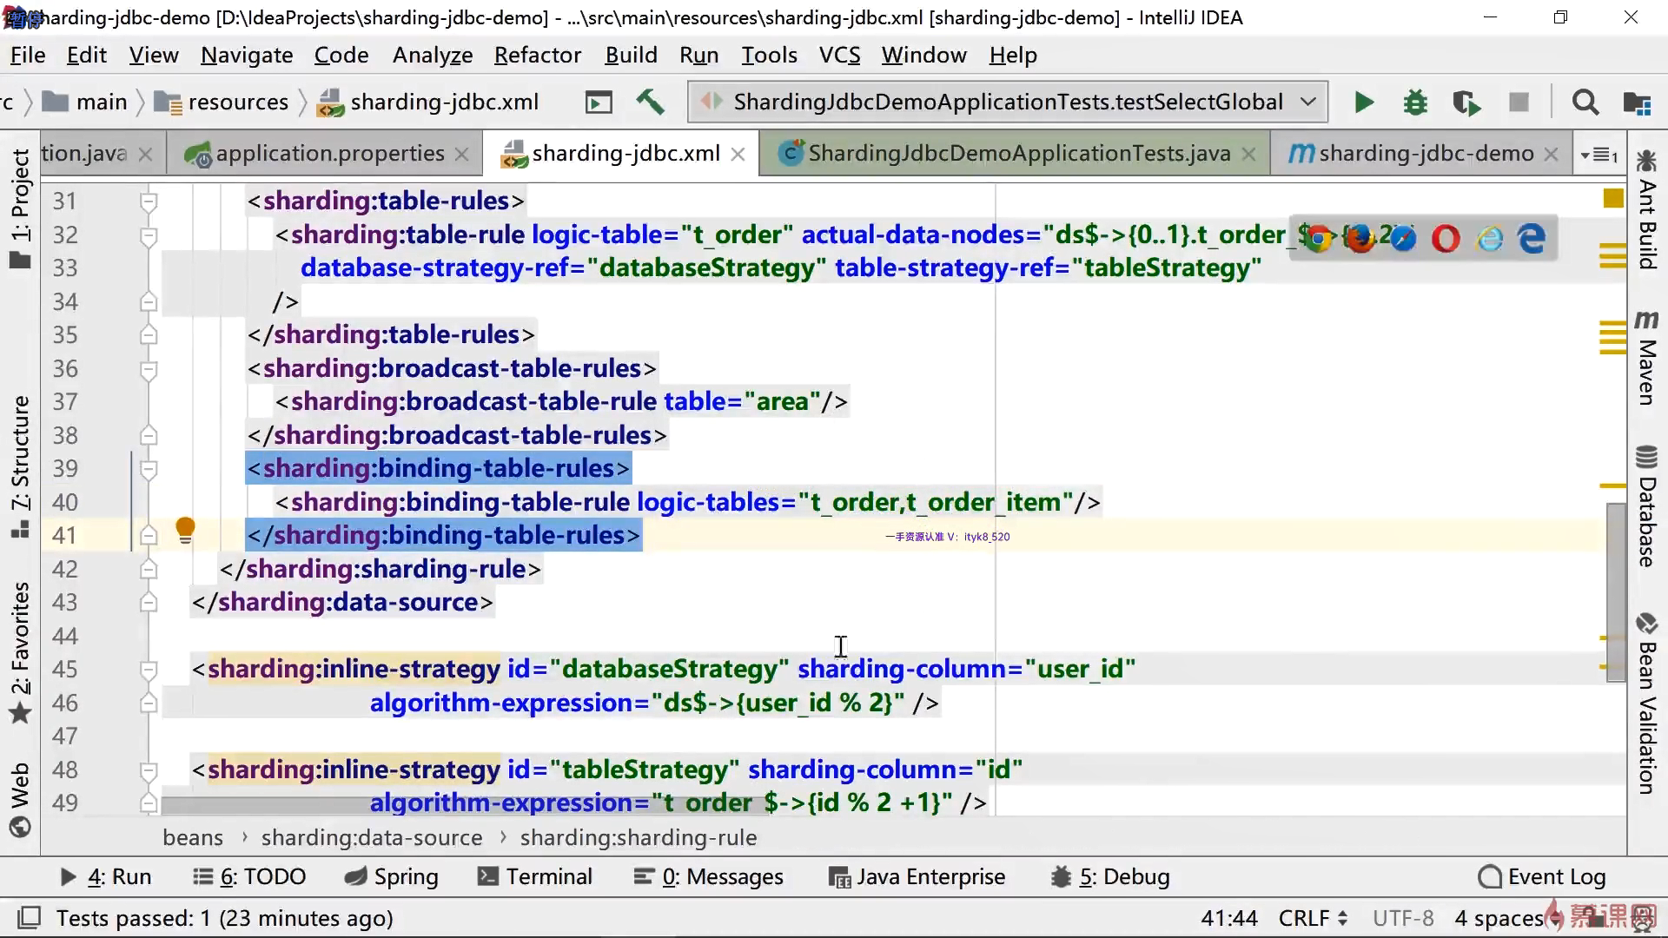Click the editor vertical scrollbar thumb

pyautogui.click(x=1615, y=591)
